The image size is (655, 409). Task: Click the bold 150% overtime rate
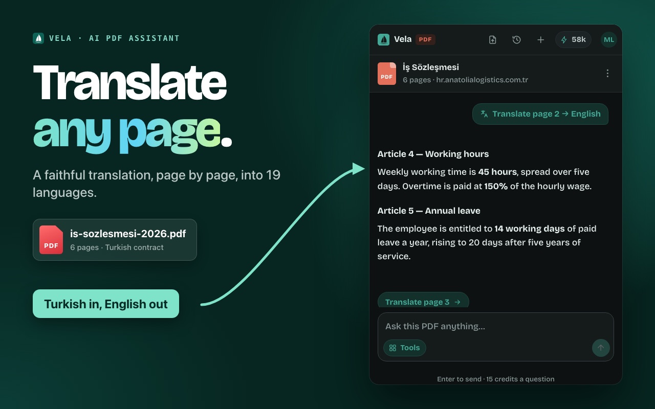pyautogui.click(x=496, y=186)
